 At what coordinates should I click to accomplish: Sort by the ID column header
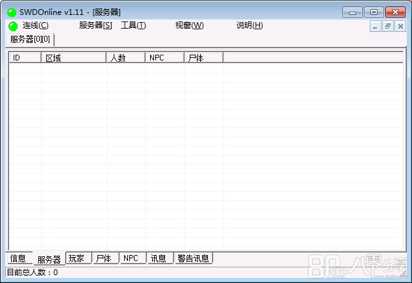click(x=25, y=58)
